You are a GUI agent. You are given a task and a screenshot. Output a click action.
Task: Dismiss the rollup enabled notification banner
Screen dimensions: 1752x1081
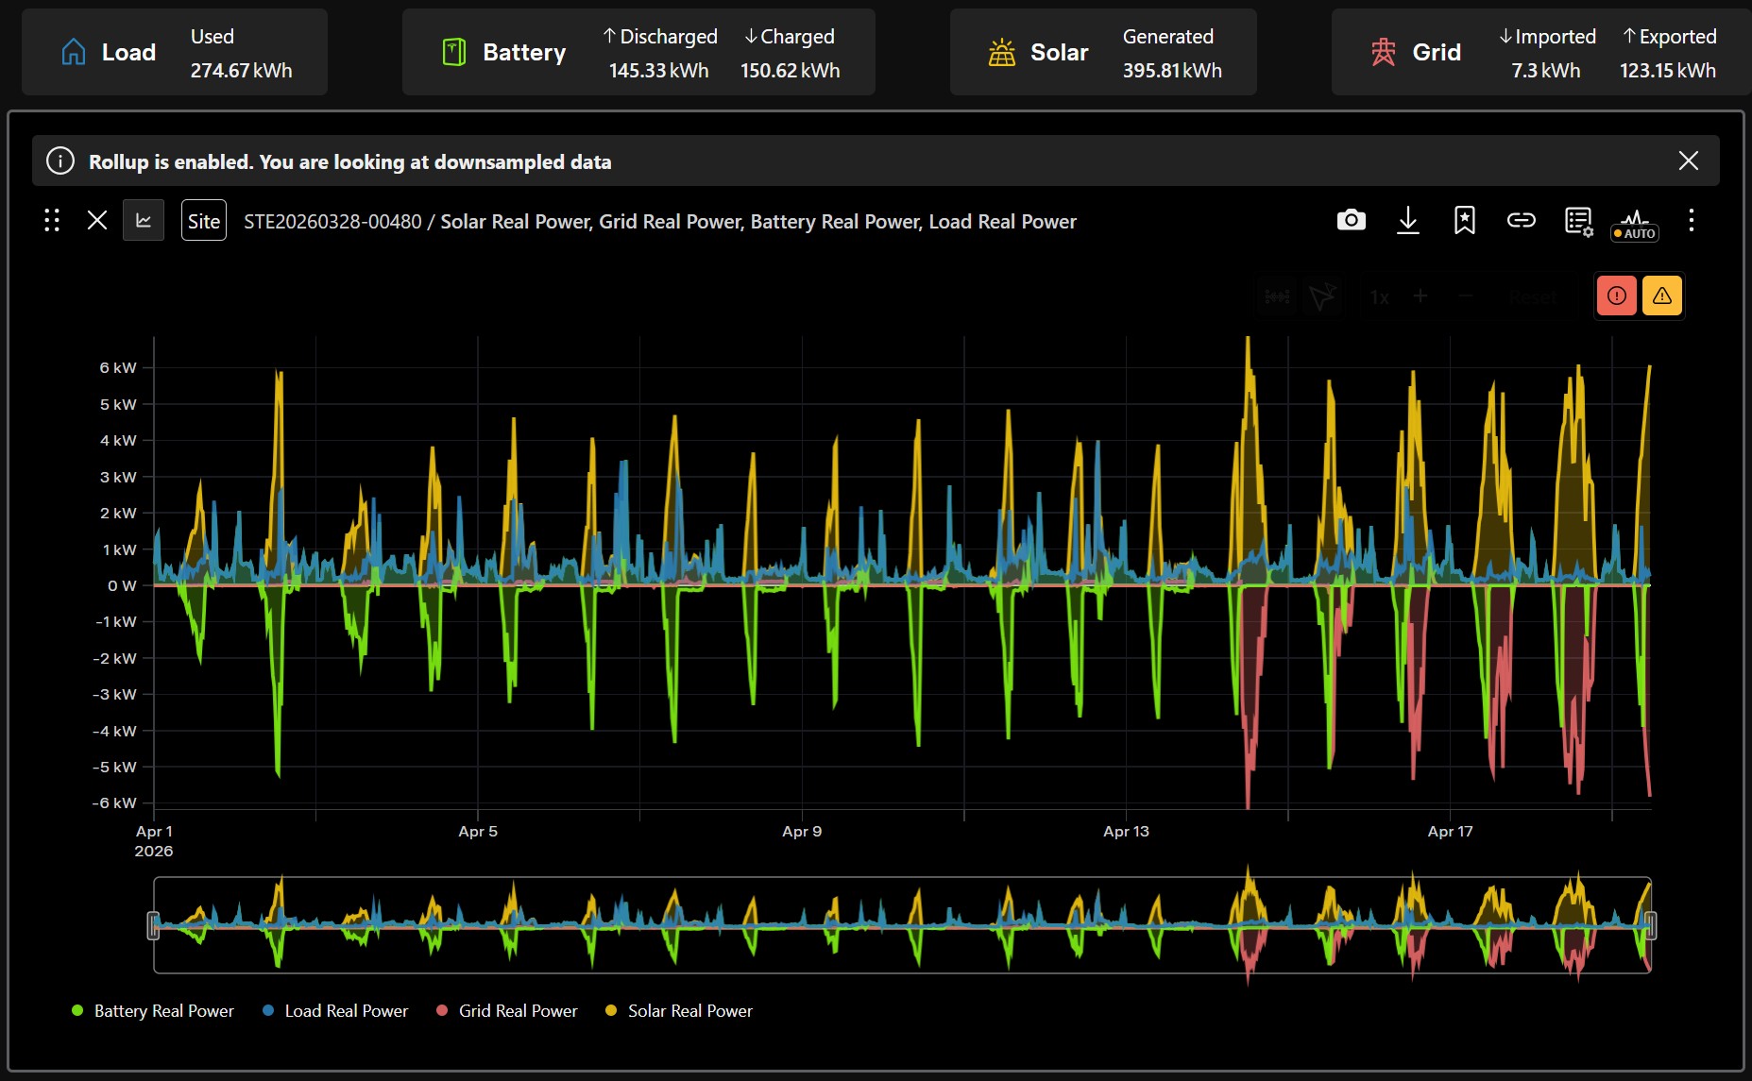[1688, 161]
